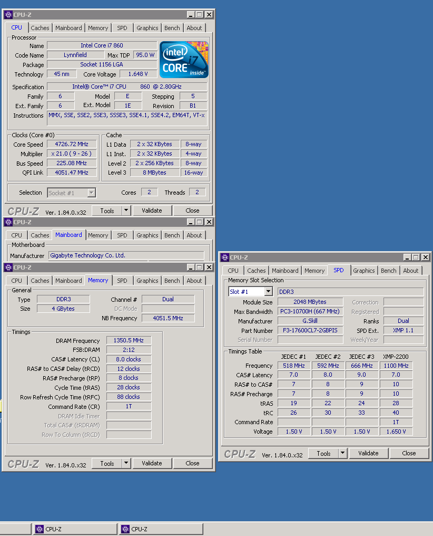
Task: Open Graphics tab in Memory window
Action: [147, 281]
